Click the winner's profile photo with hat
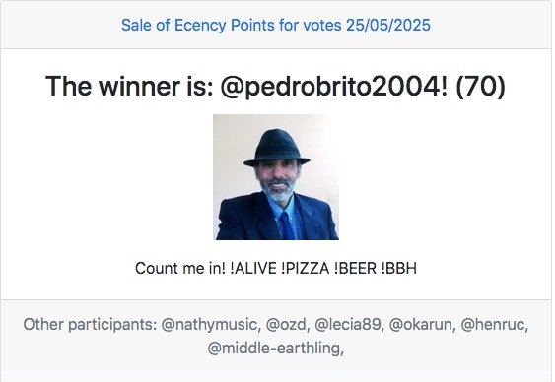 tap(276, 177)
